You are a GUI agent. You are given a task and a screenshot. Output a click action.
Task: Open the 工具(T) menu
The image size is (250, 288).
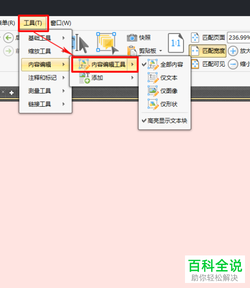tap(33, 23)
